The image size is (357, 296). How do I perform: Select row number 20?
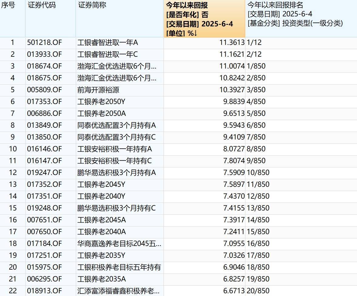[12, 267]
